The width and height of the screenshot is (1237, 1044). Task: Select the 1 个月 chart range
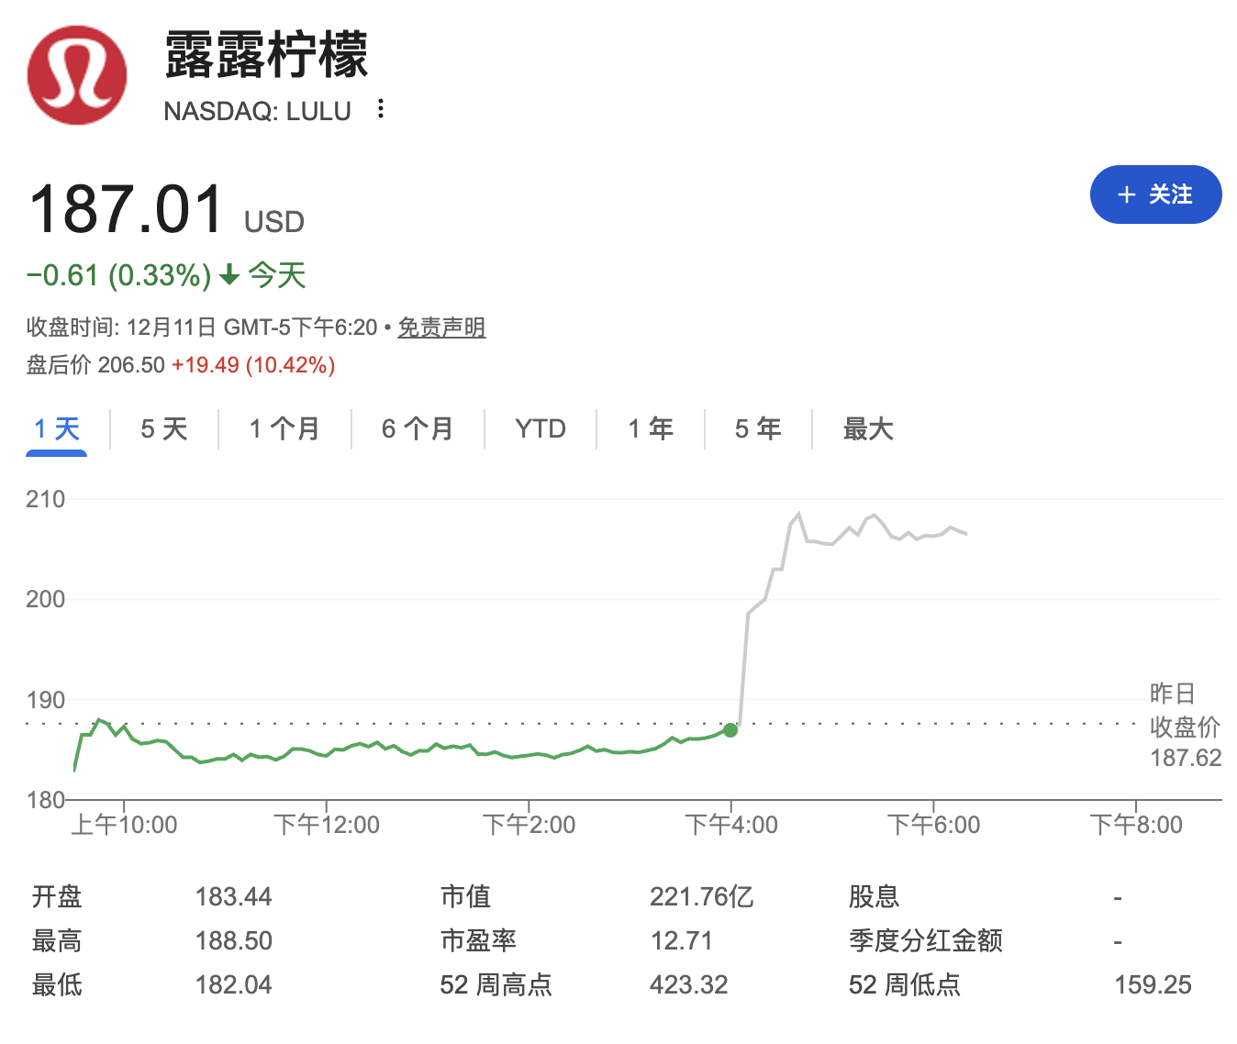click(284, 428)
